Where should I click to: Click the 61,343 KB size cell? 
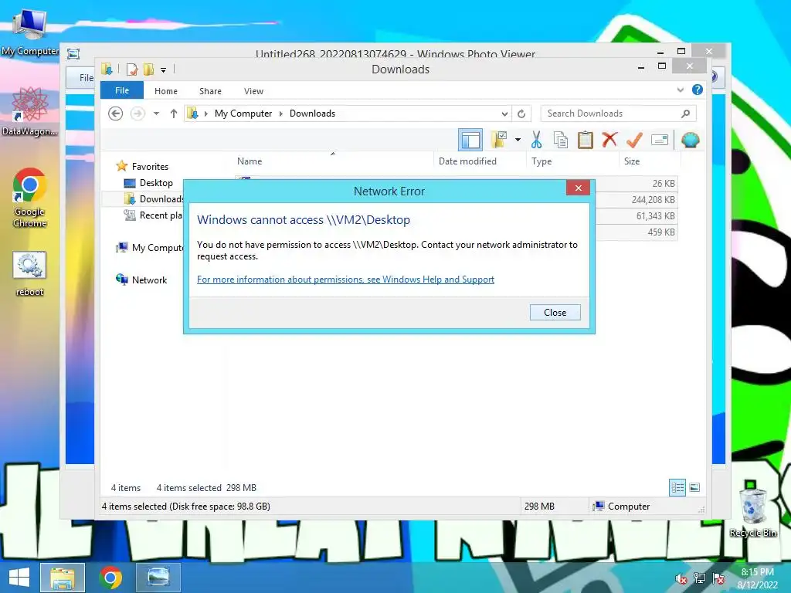[x=655, y=216]
